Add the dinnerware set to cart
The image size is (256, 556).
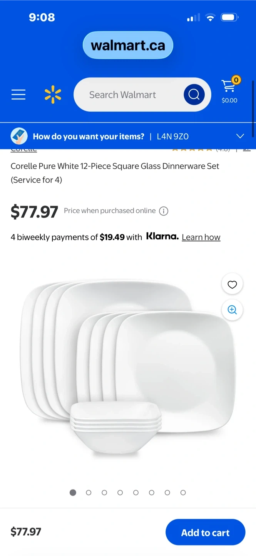coord(205,532)
